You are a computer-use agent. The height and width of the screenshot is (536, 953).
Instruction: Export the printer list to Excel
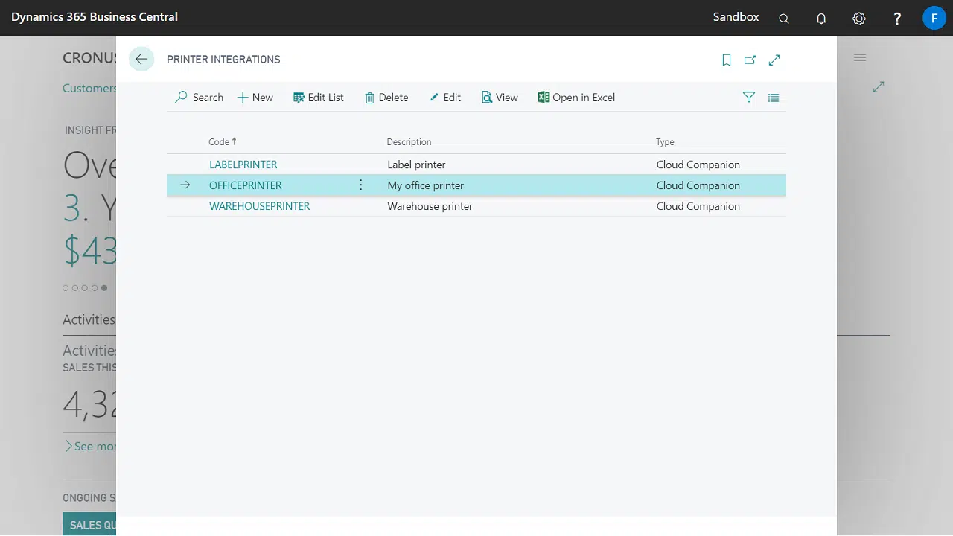click(576, 98)
